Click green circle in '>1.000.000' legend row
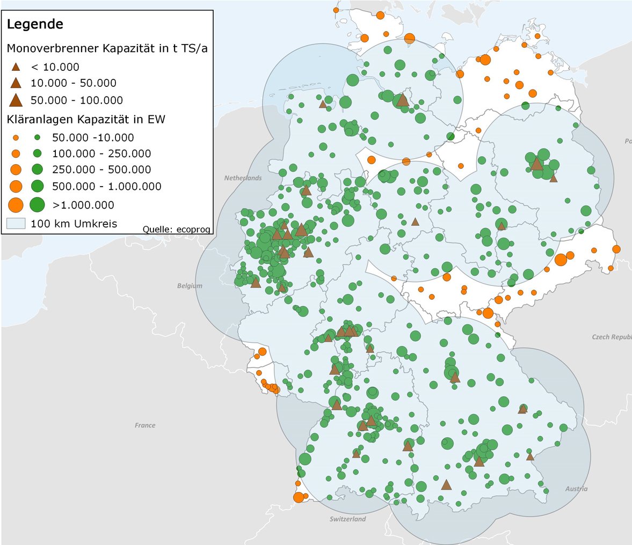Image resolution: width=632 pixels, height=545 pixels. tap(38, 205)
